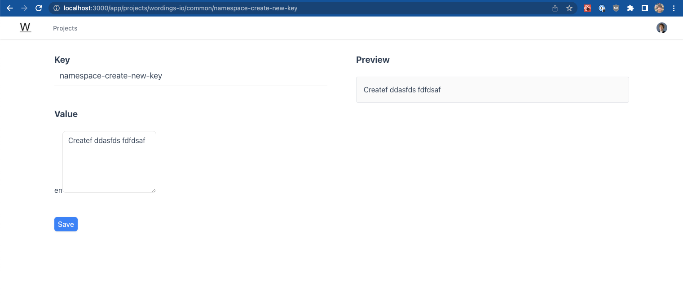Image resolution: width=683 pixels, height=304 pixels.
Task: Bookmark this page with the star icon
Action: 569,8
